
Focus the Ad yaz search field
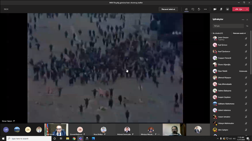coord(228,26)
